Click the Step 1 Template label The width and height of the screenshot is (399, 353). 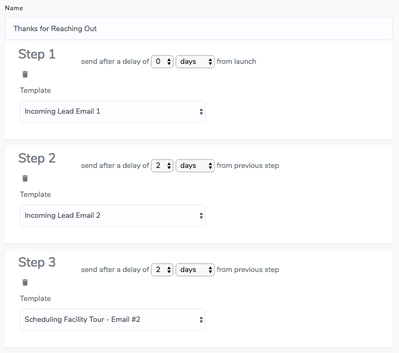pyautogui.click(x=35, y=90)
